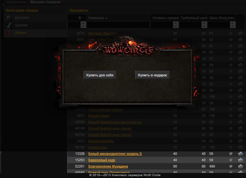Select the Доспехи category label
This screenshot has width=246, height=178.
[22, 17]
